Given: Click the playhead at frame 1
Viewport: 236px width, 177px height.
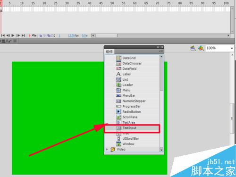Looking at the screenshot, I should click(1, 4).
